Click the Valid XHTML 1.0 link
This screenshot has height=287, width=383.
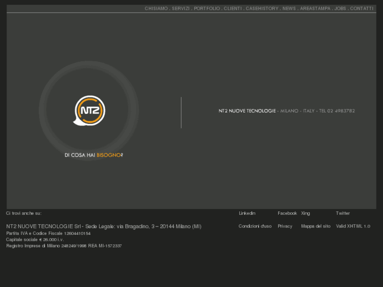coord(353,226)
